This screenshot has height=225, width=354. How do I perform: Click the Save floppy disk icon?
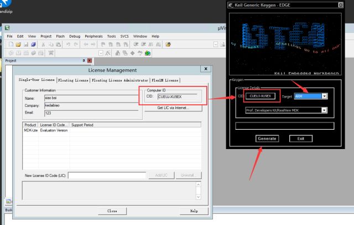pos(26,44)
